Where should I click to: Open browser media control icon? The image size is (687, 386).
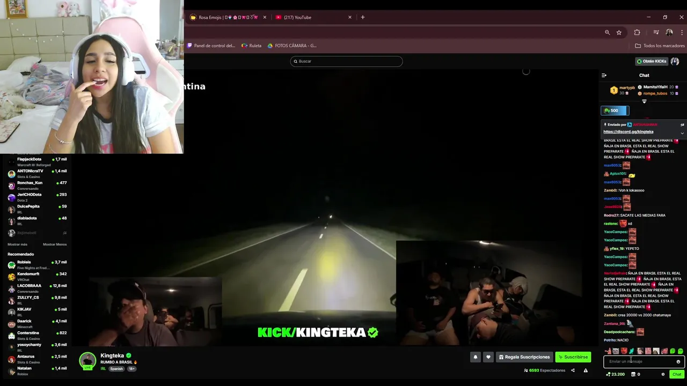click(x=656, y=32)
